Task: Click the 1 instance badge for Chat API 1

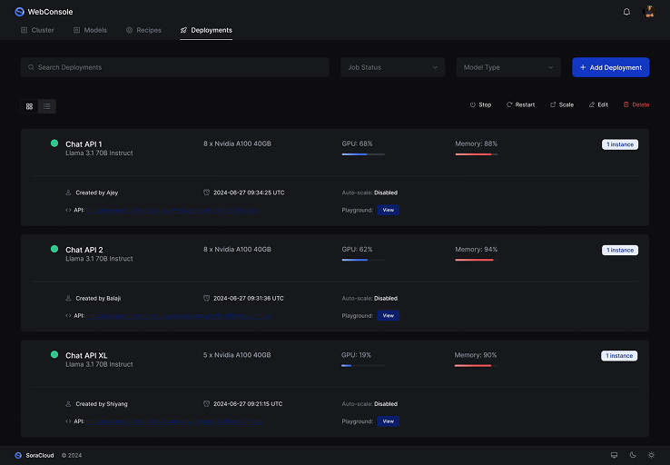Action: click(620, 144)
